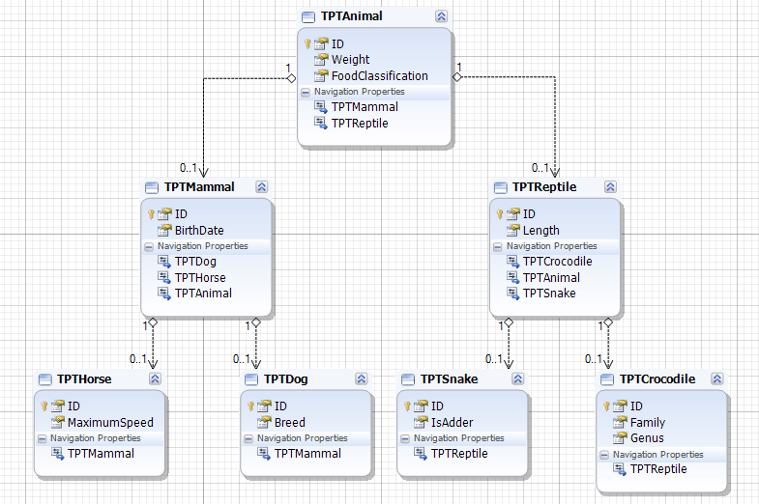759x504 pixels.
Task: Collapse Navigation Properties section in TPTSnake
Action: pyautogui.click(x=405, y=438)
